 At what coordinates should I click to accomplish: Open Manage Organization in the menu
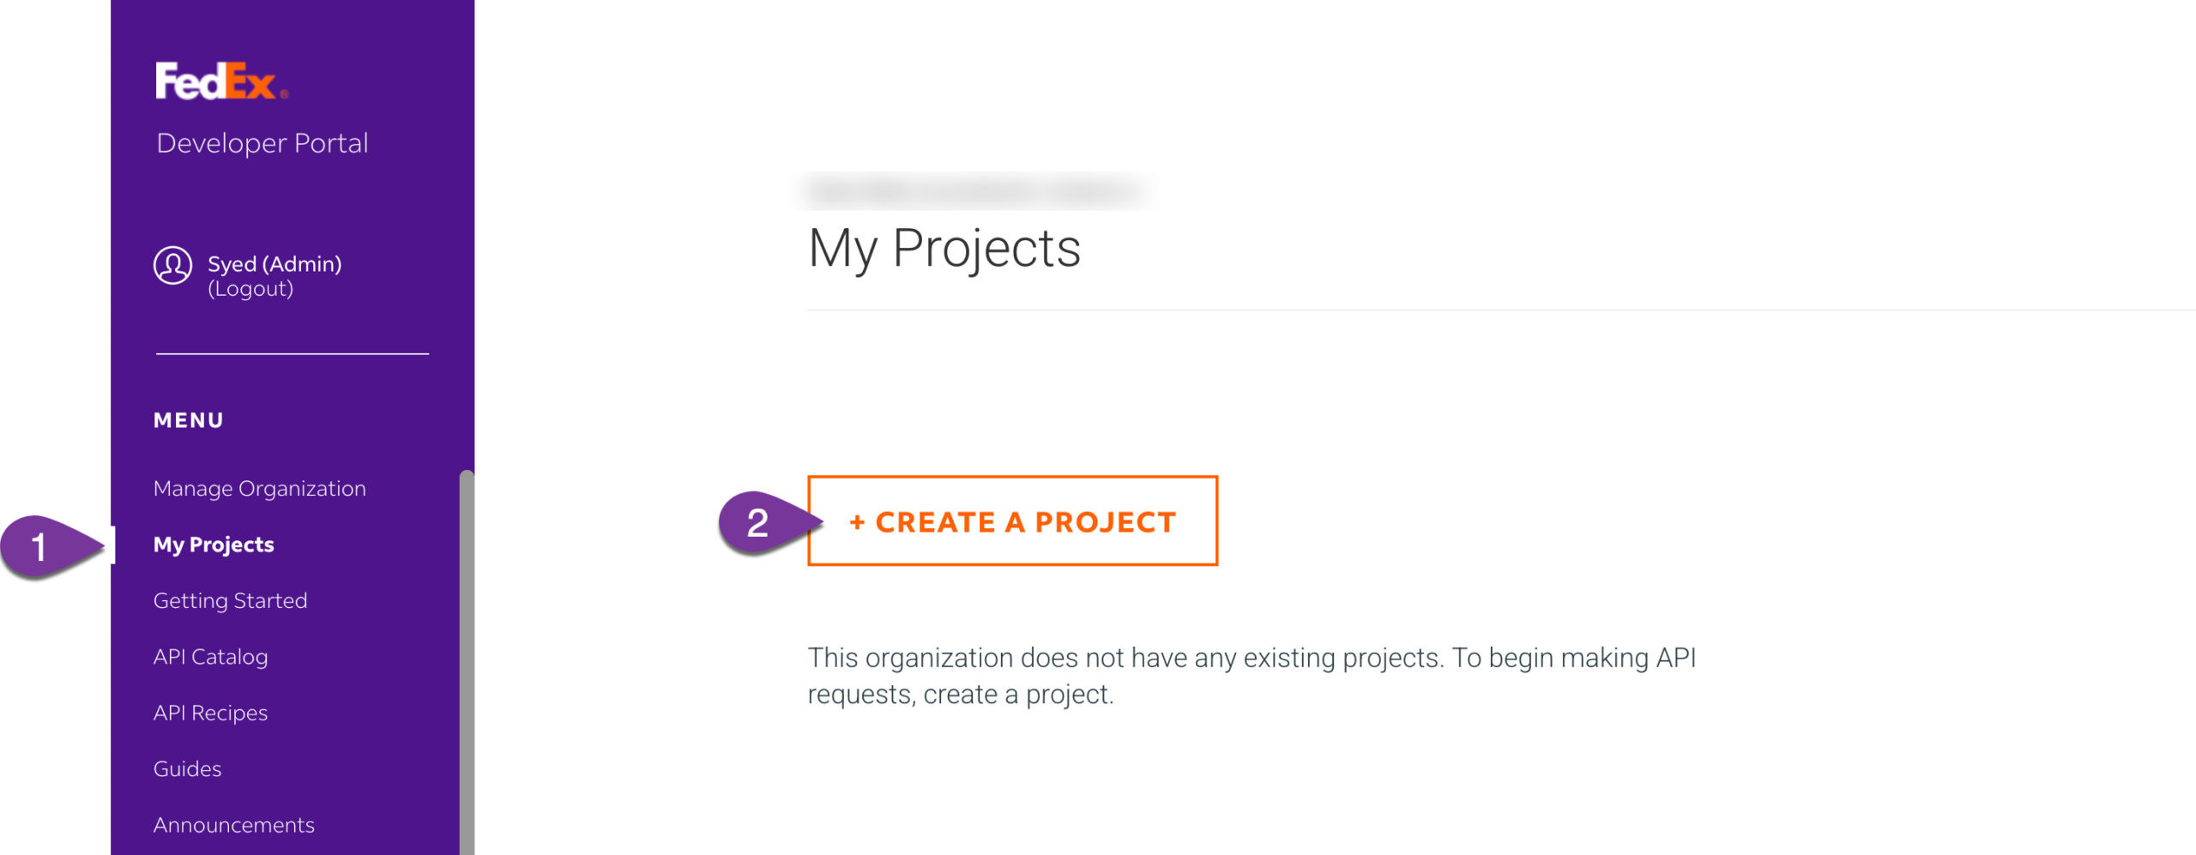[x=259, y=489]
